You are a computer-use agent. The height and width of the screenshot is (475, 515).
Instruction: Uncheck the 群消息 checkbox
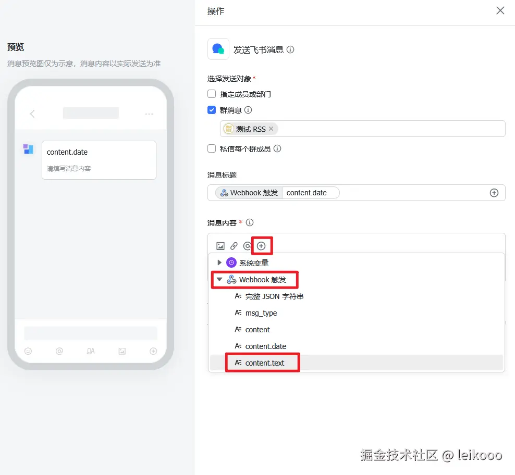click(x=212, y=110)
